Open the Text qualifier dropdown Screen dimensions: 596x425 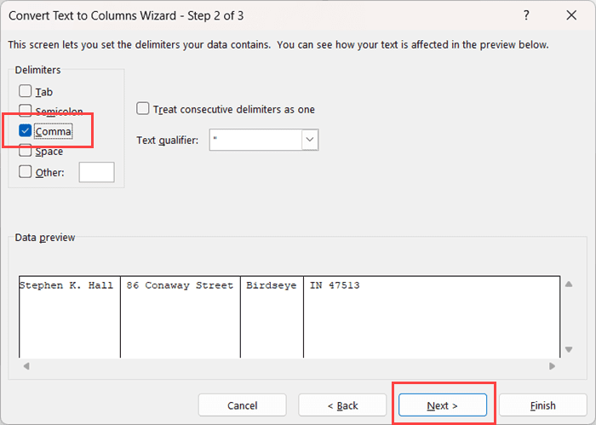coord(310,140)
